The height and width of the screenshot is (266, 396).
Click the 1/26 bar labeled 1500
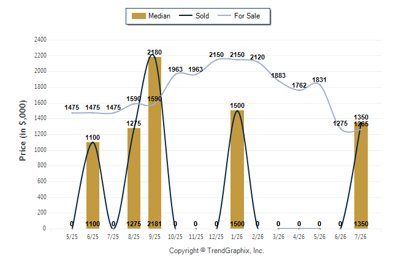[x=237, y=170]
